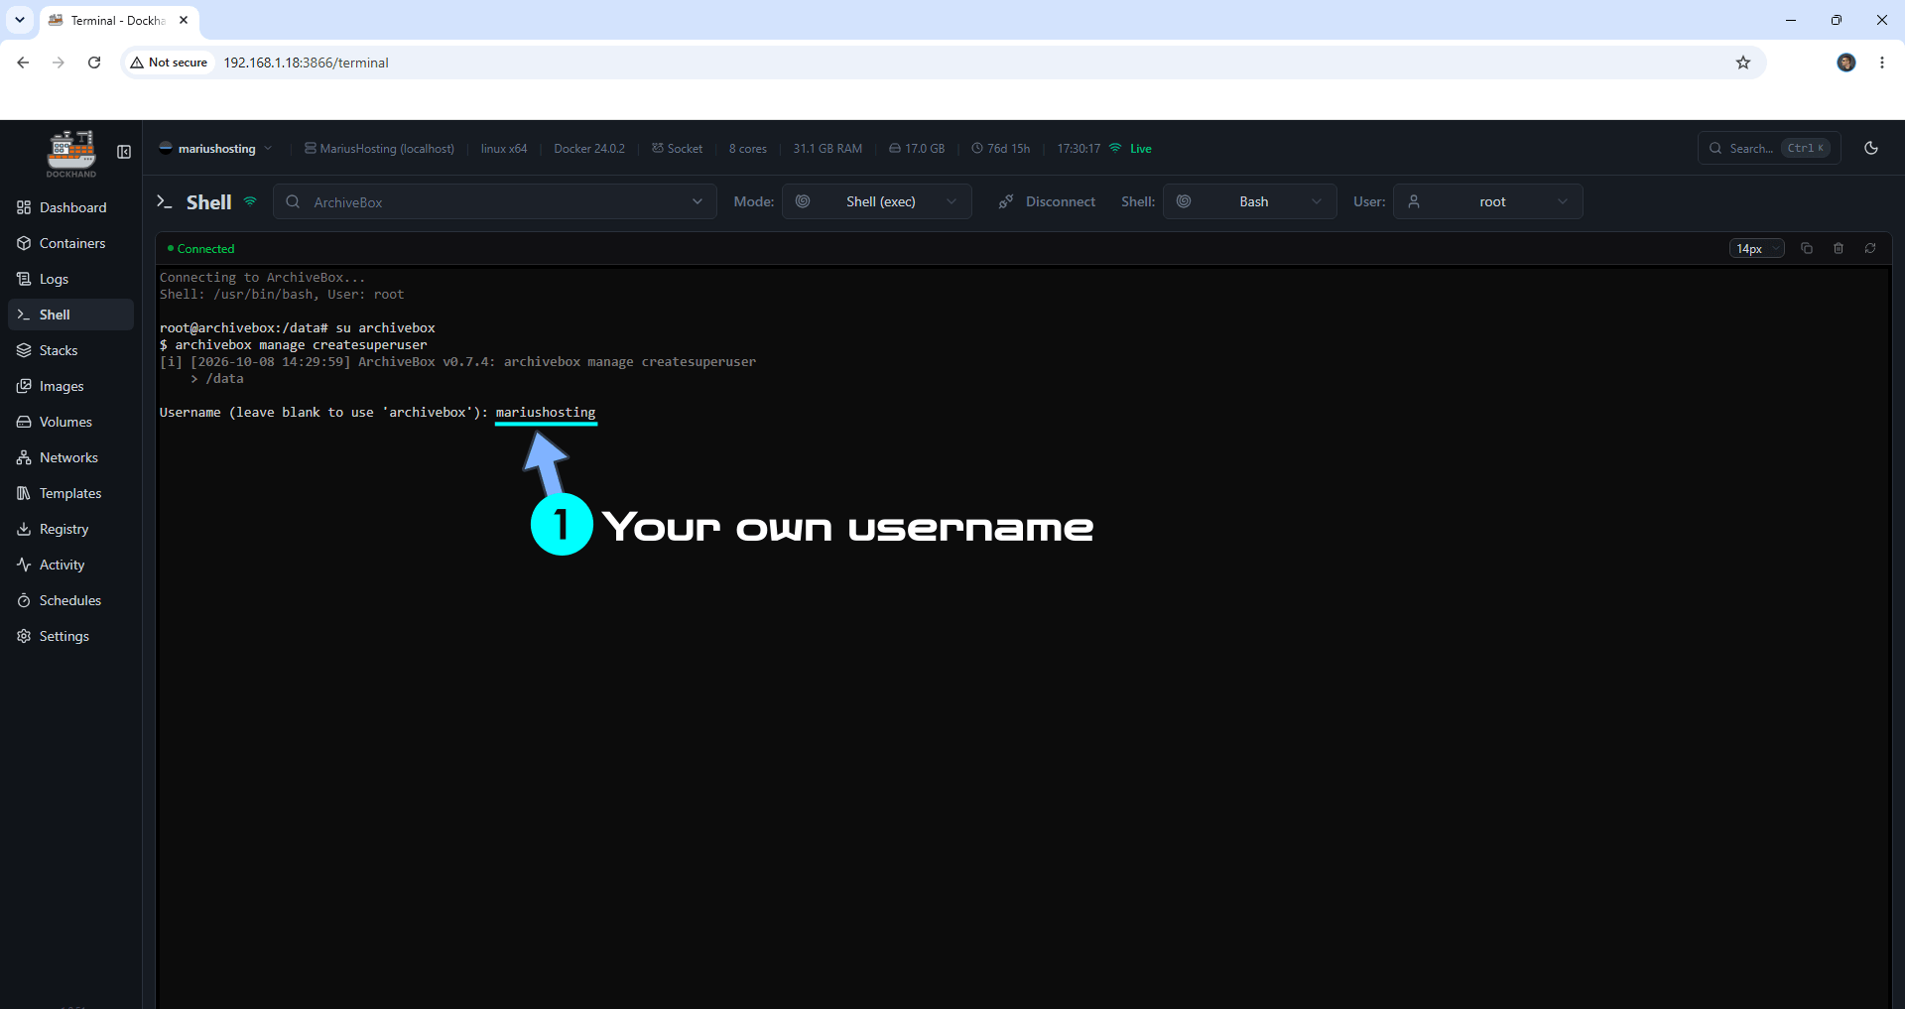
Task: Open Stacks in the sidebar
Action: [x=70, y=350]
